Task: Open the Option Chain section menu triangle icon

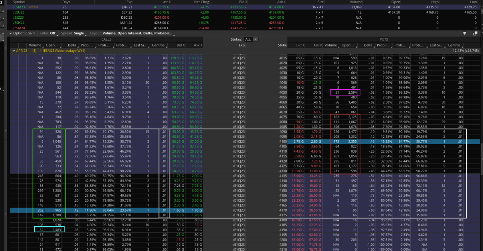Action: click(x=465, y=33)
